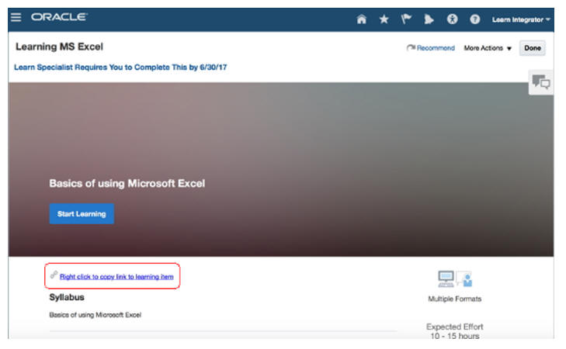This screenshot has width=566, height=349.
Task: Click the Expected Effort label
Action: (454, 327)
